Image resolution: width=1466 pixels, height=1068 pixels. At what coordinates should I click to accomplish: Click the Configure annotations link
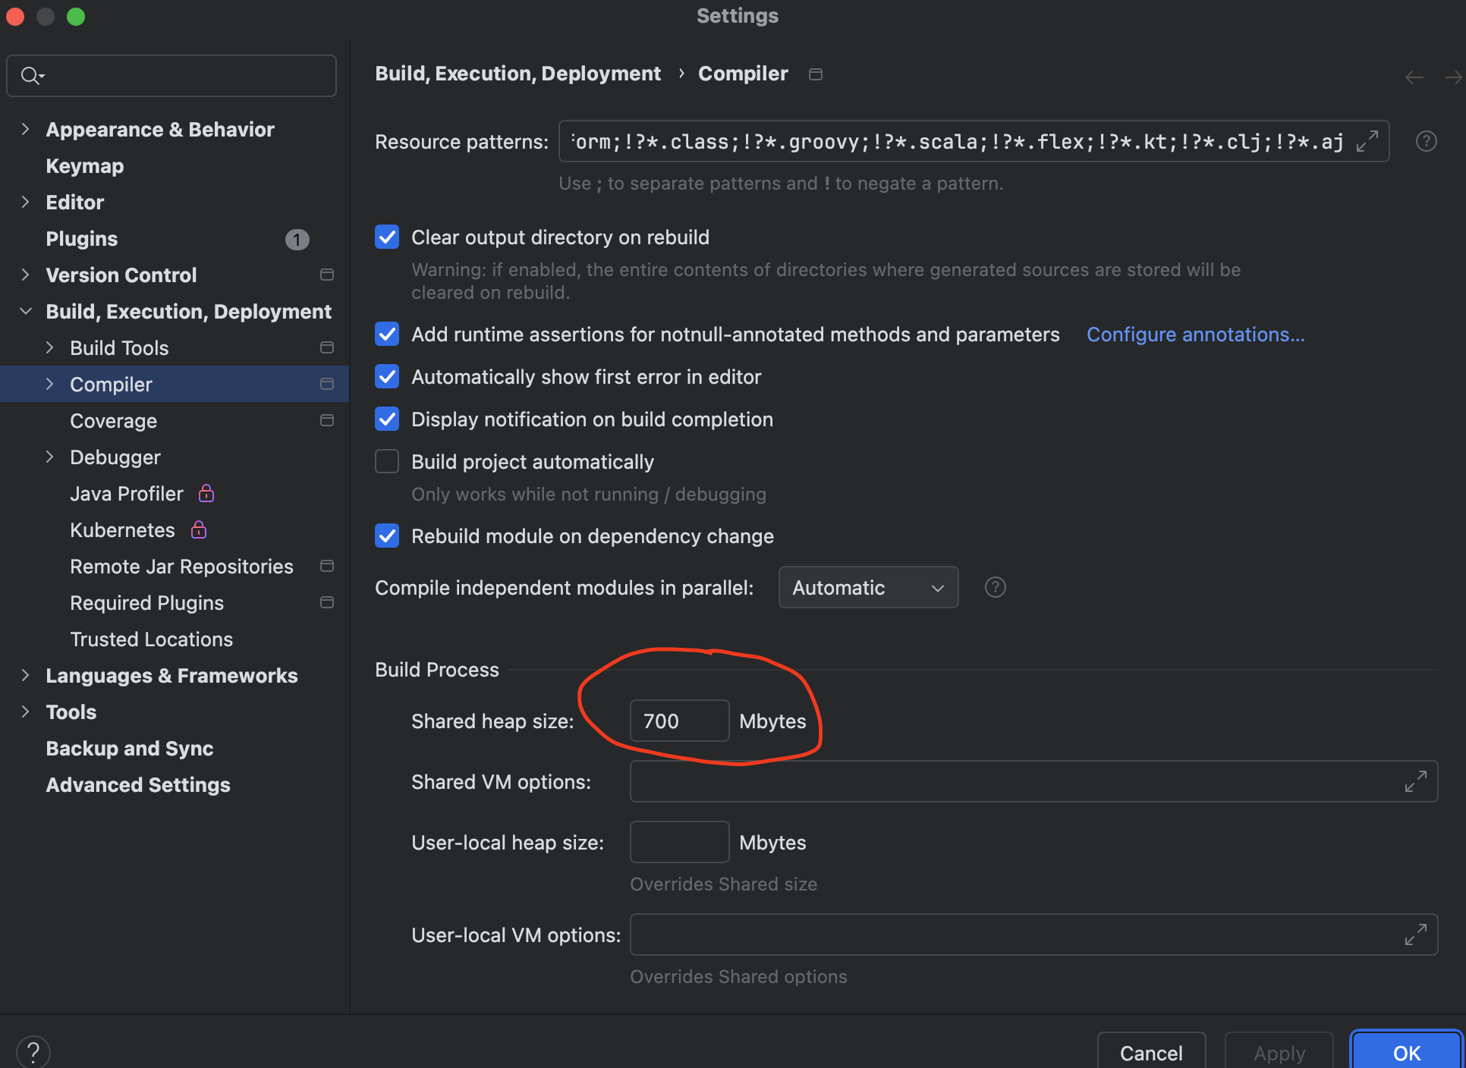pyautogui.click(x=1195, y=334)
